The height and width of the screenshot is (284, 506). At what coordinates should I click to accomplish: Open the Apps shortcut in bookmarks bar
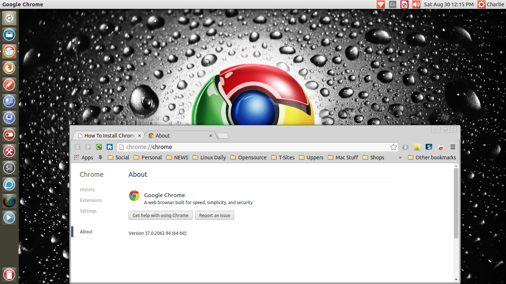83,158
